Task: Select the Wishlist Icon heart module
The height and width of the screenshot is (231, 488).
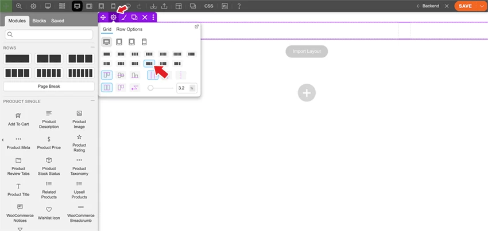Action: (x=49, y=213)
